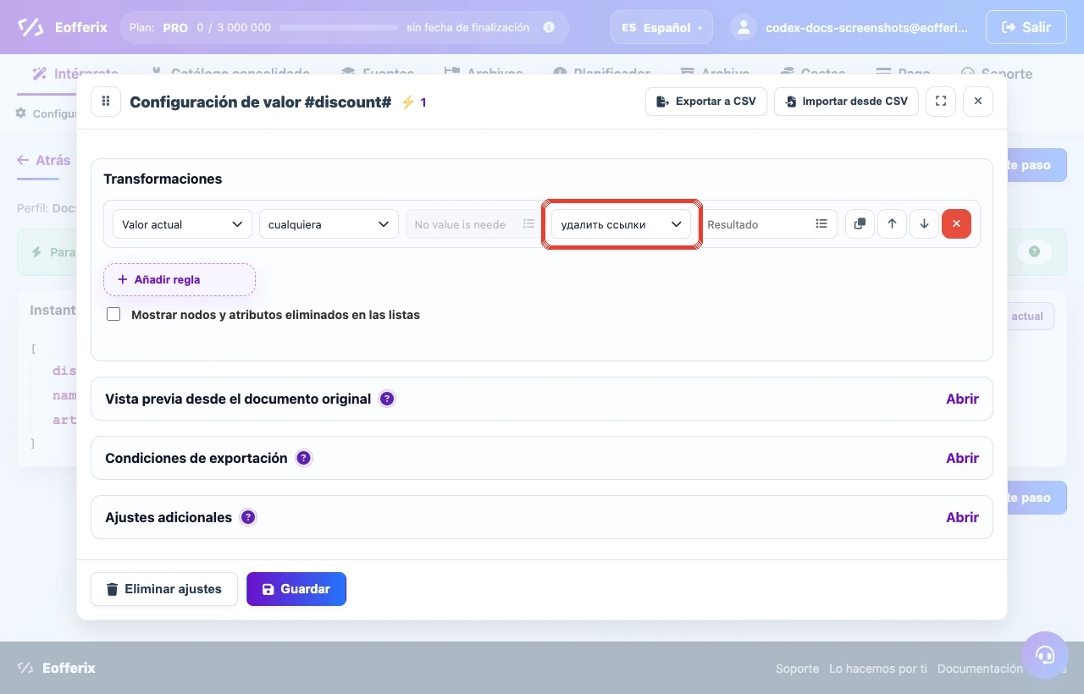Click the plan info icon
The width and height of the screenshot is (1084, 694).
coord(549,27)
